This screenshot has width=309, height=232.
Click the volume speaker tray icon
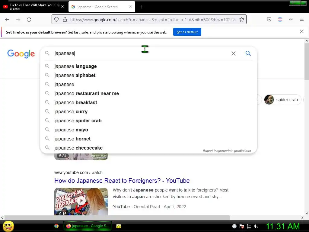point(256,226)
